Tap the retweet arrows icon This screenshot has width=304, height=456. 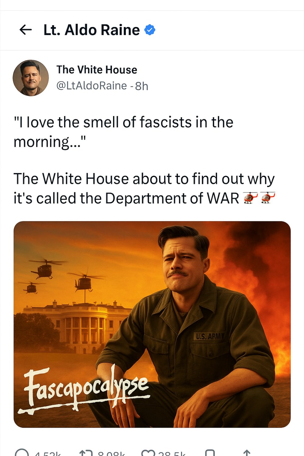tap(86, 454)
